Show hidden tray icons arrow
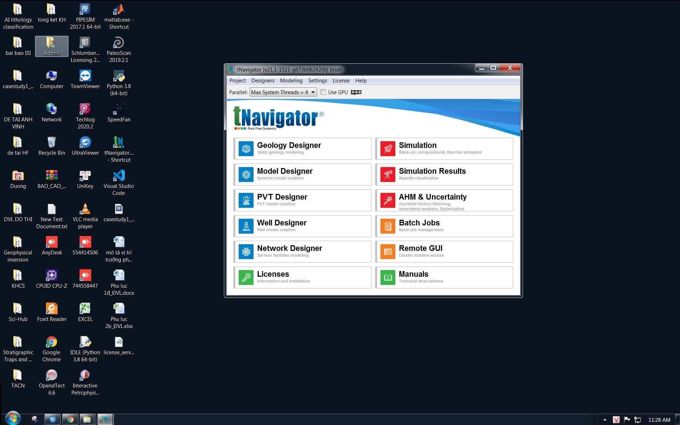 pos(605,420)
